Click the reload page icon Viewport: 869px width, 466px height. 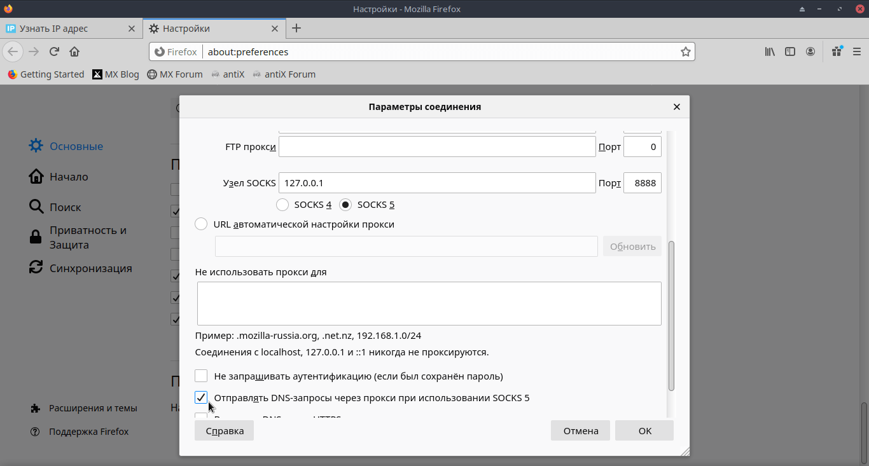point(55,51)
